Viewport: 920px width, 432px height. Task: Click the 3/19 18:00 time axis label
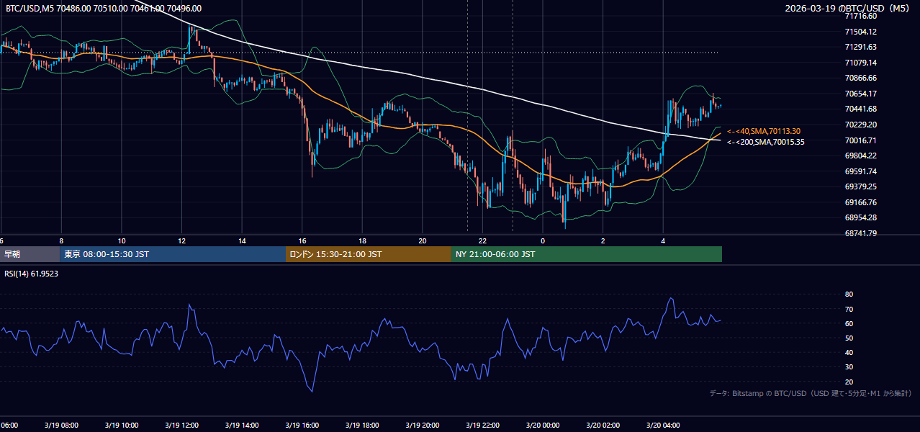(362, 426)
